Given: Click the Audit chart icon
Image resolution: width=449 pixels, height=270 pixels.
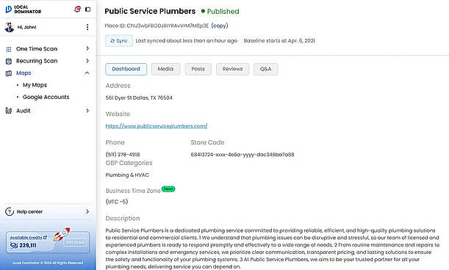Looking at the screenshot, I should pos(9,111).
